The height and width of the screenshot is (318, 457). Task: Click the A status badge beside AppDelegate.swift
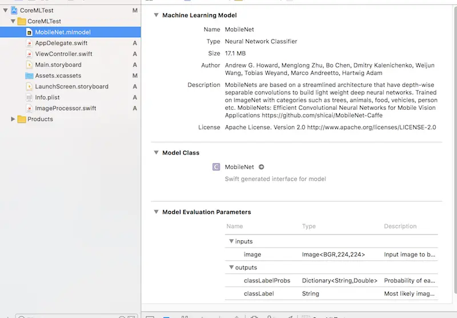[x=135, y=43]
